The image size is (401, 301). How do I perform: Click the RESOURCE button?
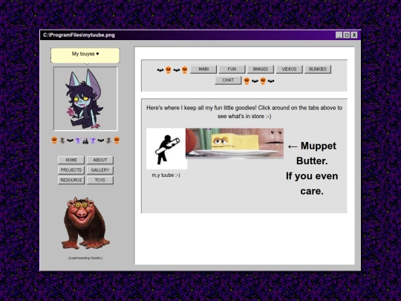[71, 180]
